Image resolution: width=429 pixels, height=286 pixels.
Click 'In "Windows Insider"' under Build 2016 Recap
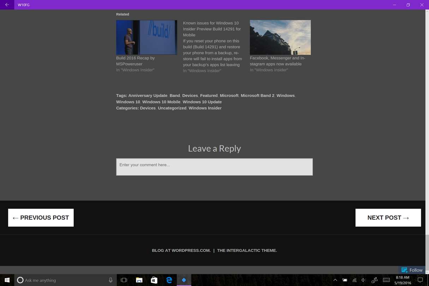click(135, 70)
